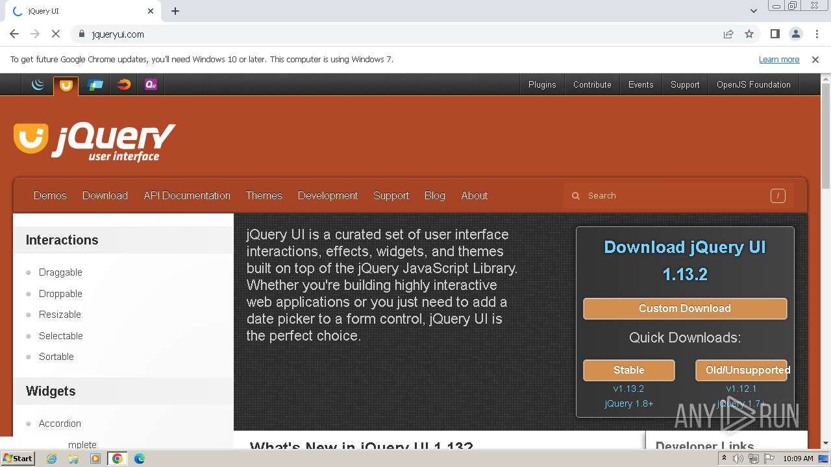
Task: Toggle Chrome side panel
Action: (x=775, y=34)
